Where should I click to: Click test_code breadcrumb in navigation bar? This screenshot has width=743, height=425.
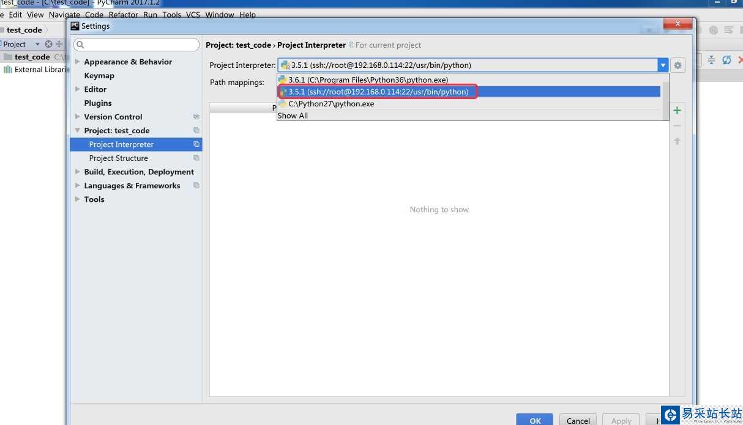tap(24, 30)
